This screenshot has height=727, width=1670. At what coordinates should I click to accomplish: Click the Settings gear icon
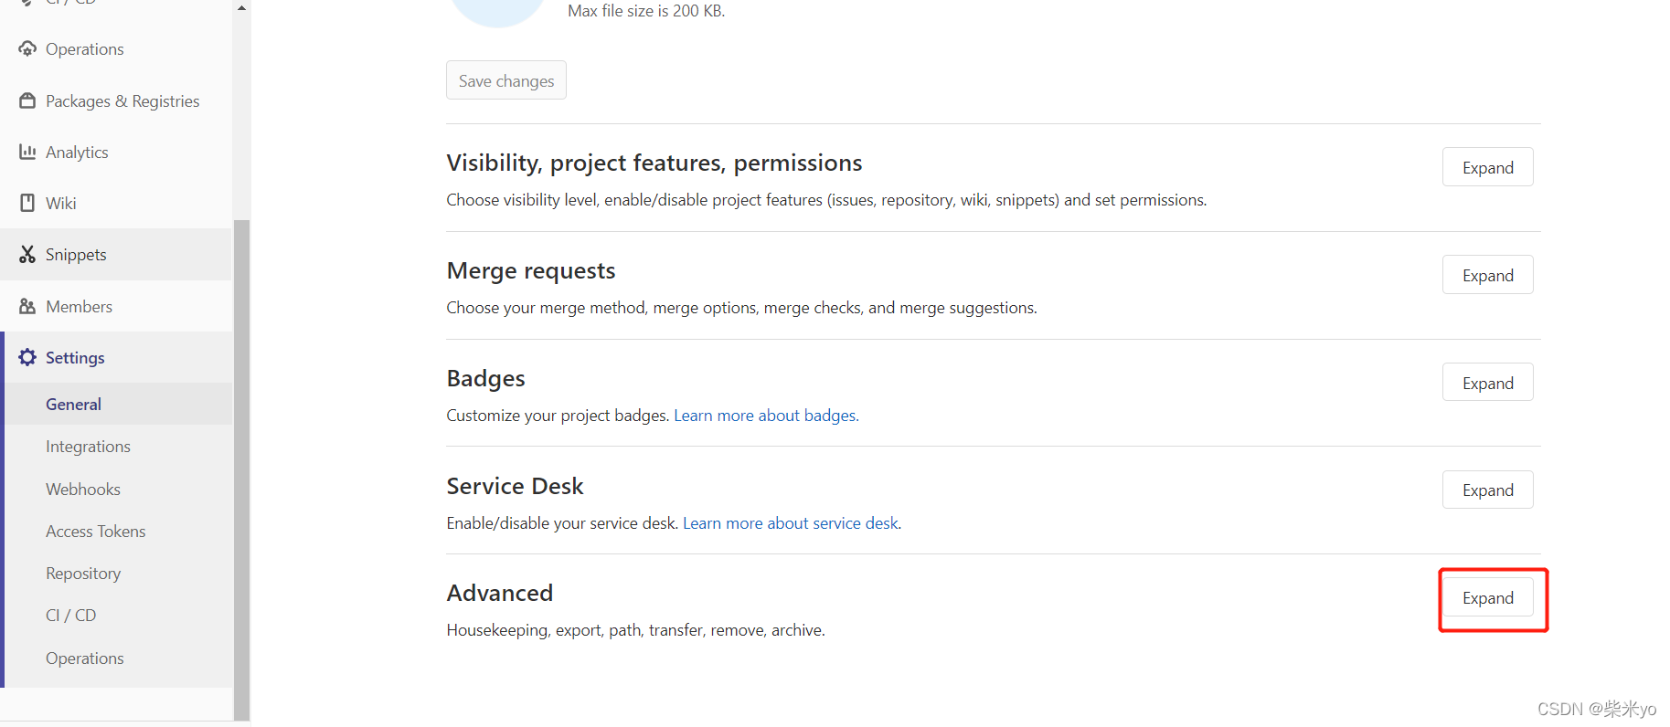pos(27,357)
